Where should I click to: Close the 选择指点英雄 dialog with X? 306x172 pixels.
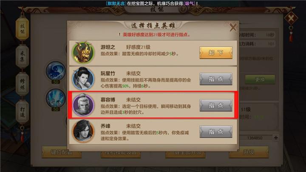tap(233, 27)
